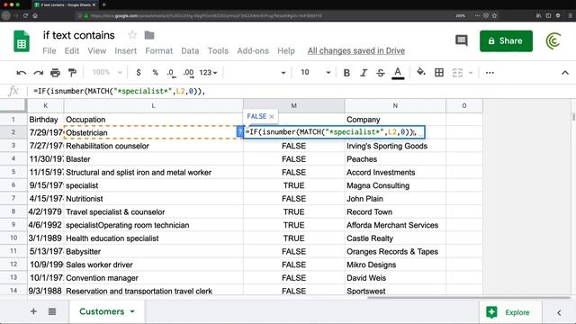The width and height of the screenshot is (576, 324).
Task: Show the side panel arrow
Action: click(559, 312)
